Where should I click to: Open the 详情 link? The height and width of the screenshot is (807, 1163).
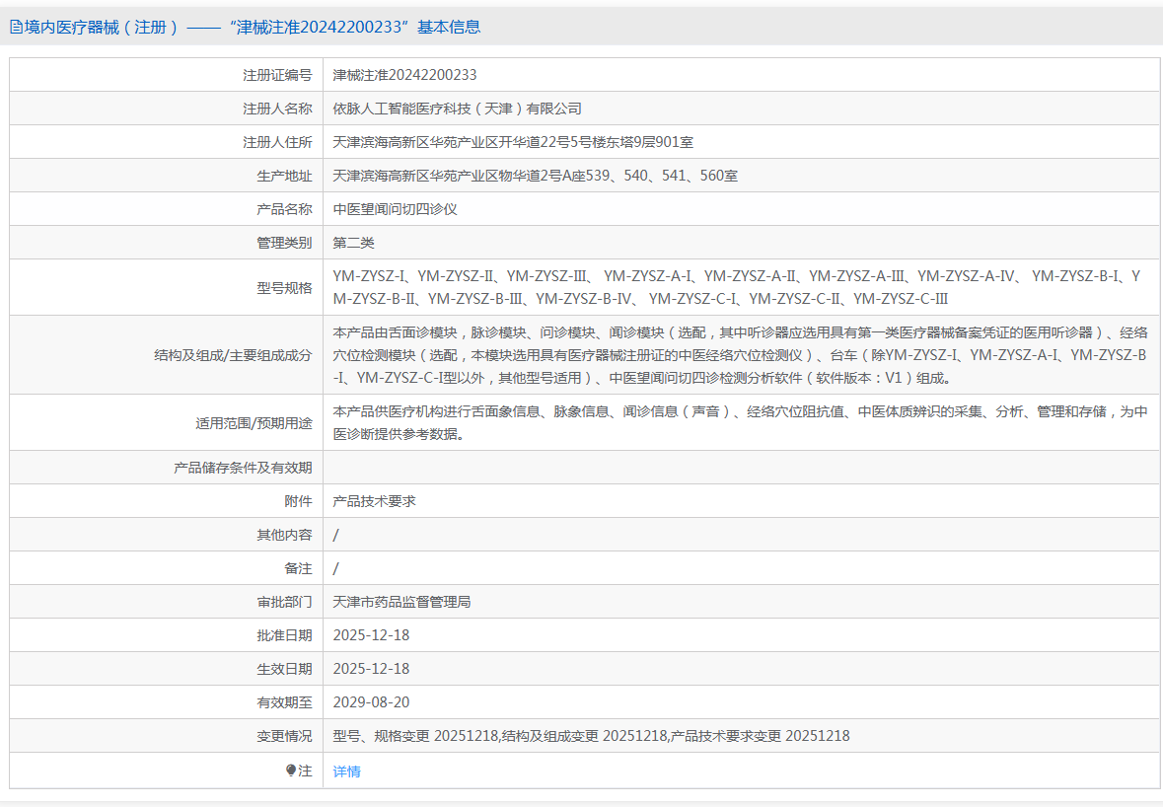click(346, 771)
